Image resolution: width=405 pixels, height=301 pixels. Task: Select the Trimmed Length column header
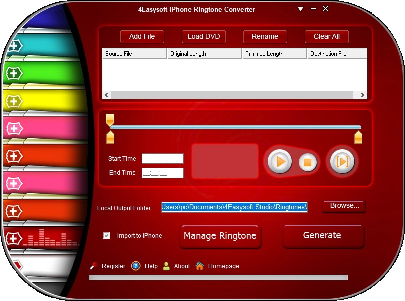coord(274,54)
